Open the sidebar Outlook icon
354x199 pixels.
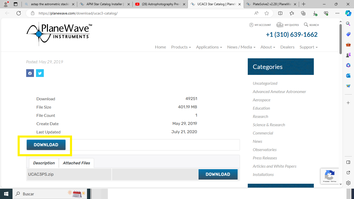(348, 76)
